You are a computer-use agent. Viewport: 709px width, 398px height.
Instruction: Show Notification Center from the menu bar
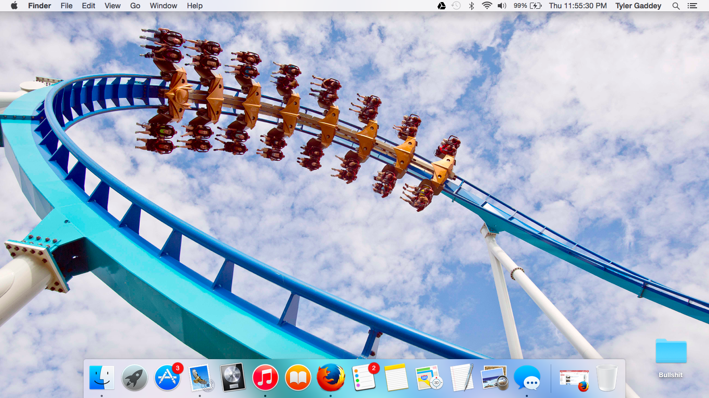(692, 6)
